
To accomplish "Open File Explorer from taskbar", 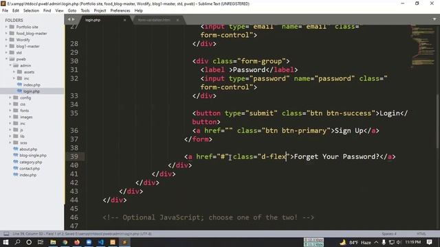I will (x=53, y=242).
